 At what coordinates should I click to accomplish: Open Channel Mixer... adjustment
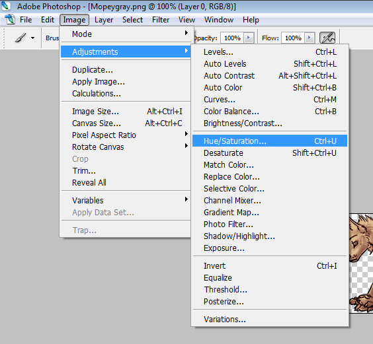tap(270, 200)
